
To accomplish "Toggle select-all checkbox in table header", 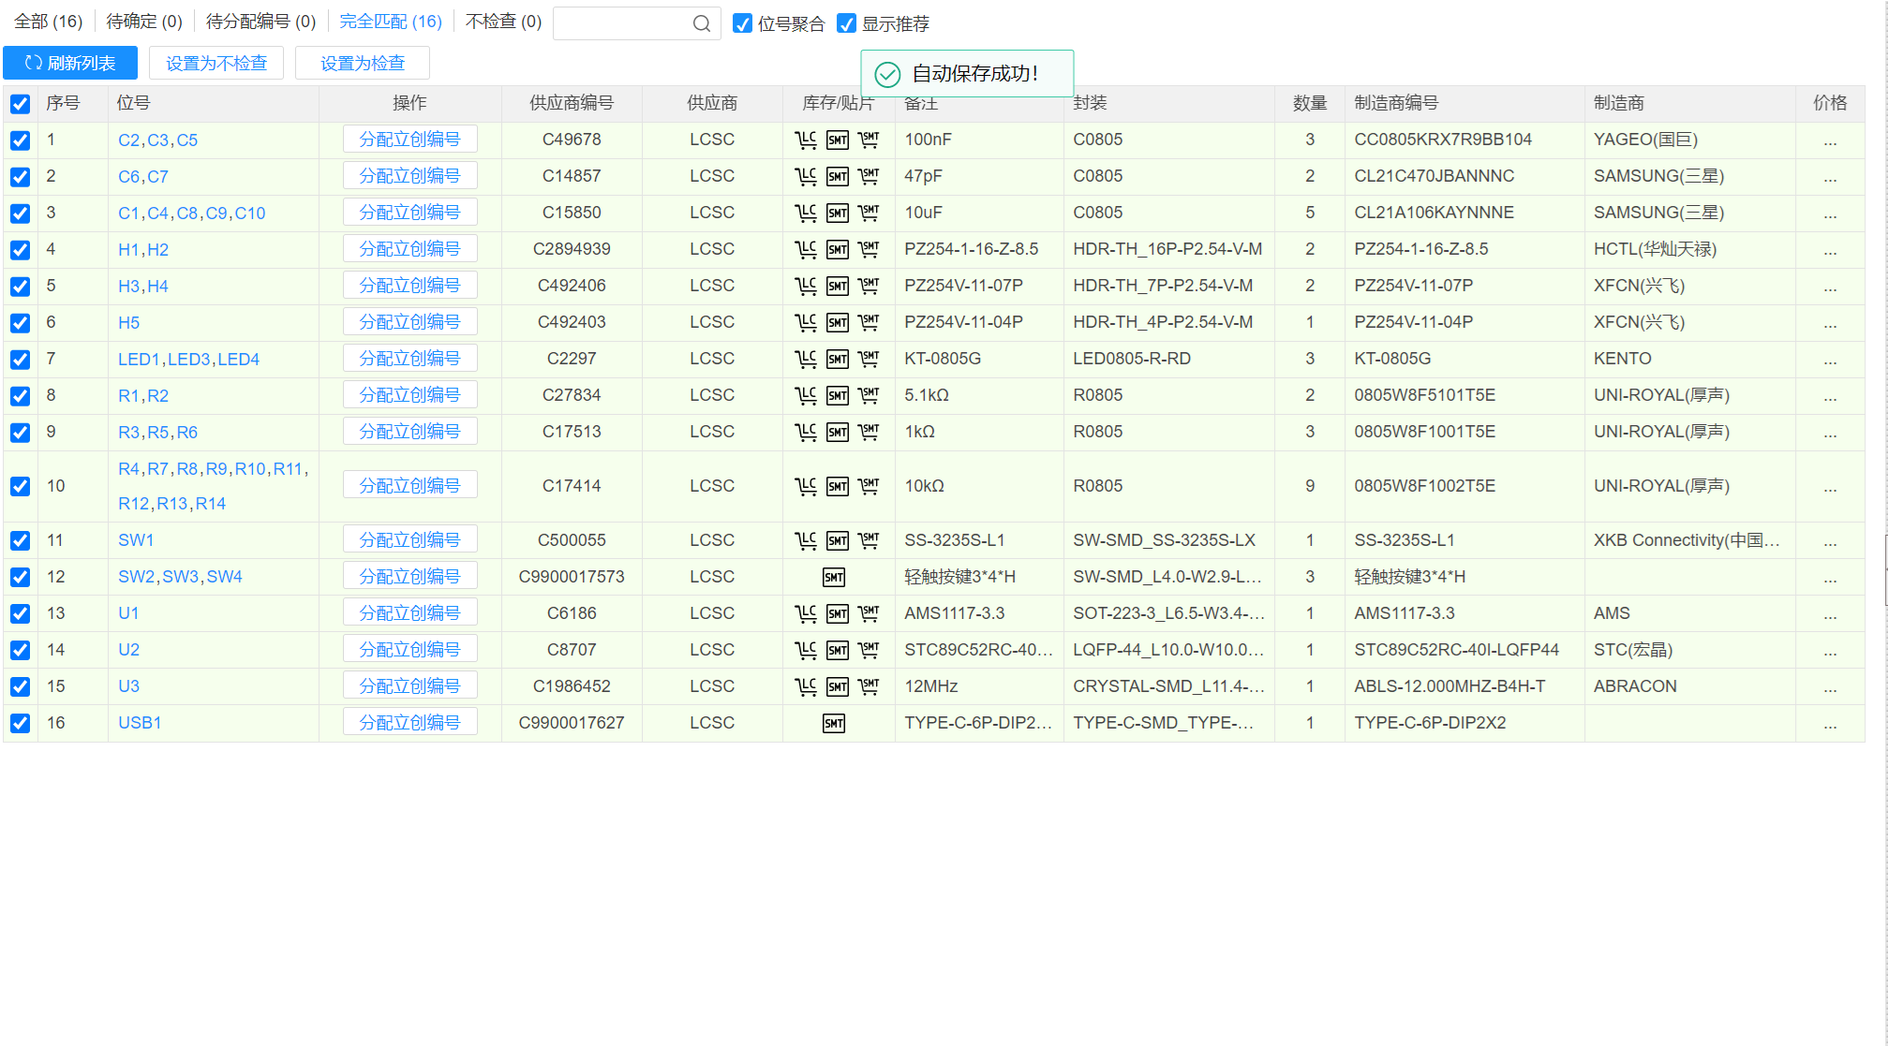I will [x=20, y=104].
